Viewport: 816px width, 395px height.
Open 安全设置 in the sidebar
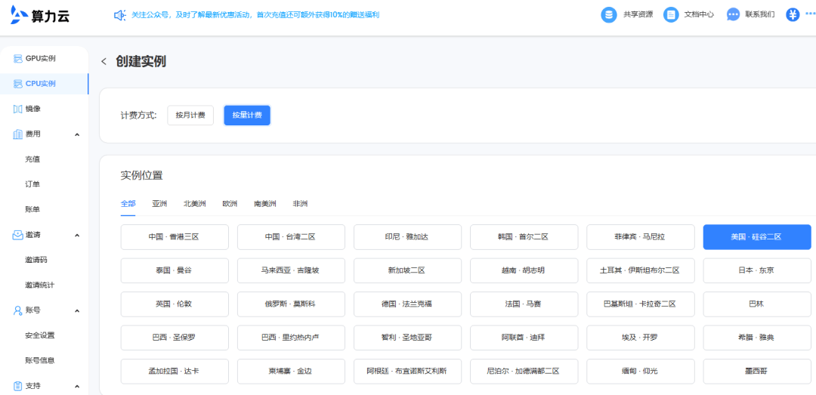[39, 335]
